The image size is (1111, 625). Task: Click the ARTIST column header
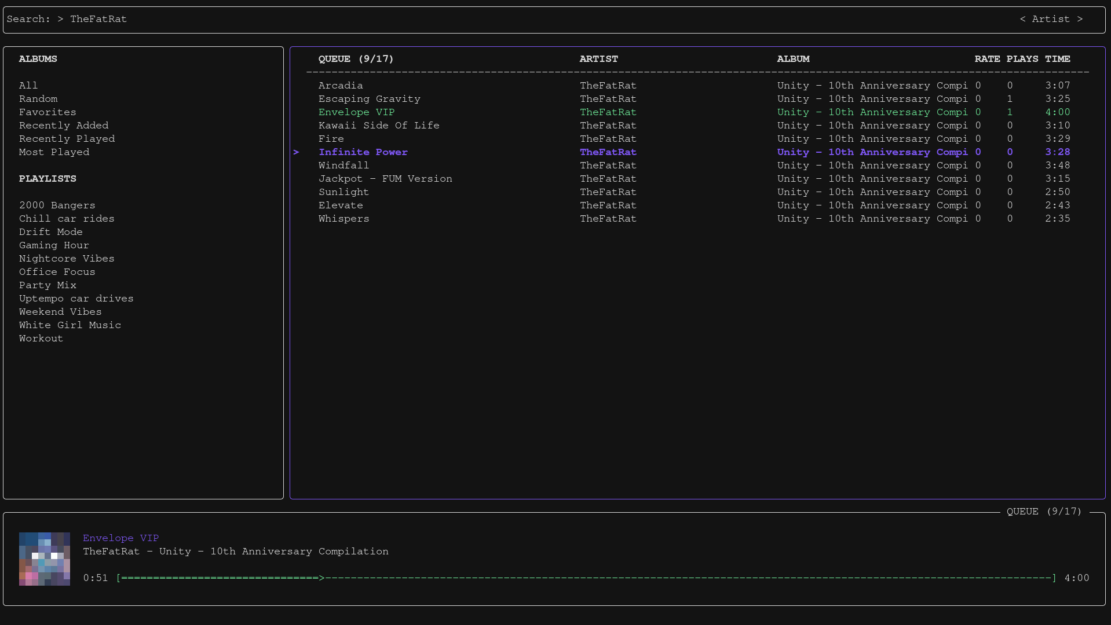click(x=599, y=59)
